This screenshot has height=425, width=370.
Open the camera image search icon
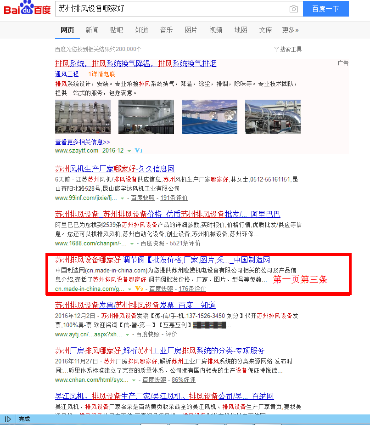(294, 9)
